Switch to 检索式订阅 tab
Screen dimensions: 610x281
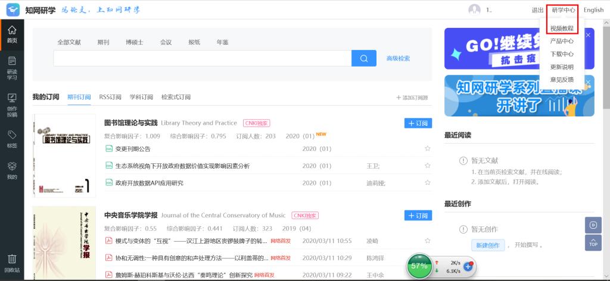(176, 97)
